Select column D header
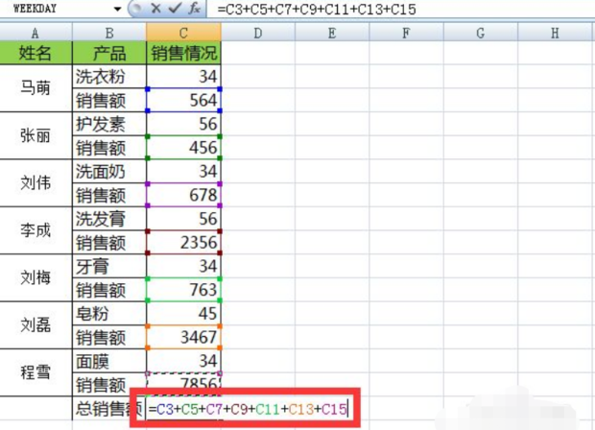The height and width of the screenshot is (430, 595). (258, 34)
